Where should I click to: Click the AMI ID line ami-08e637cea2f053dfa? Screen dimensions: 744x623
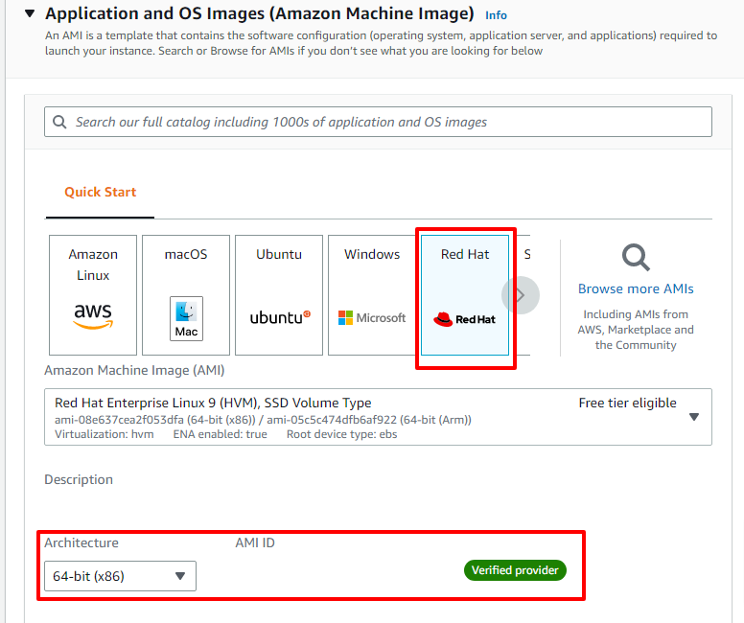click(263, 420)
